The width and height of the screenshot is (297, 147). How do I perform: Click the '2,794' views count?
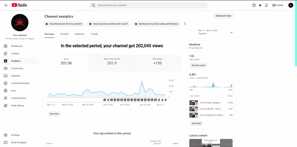click(230, 103)
